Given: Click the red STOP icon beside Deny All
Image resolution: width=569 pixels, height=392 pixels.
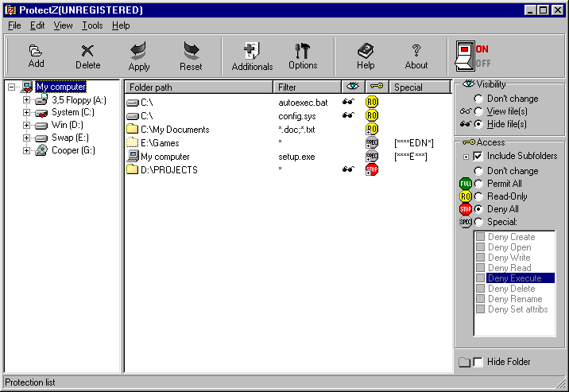Looking at the screenshot, I should (466, 209).
